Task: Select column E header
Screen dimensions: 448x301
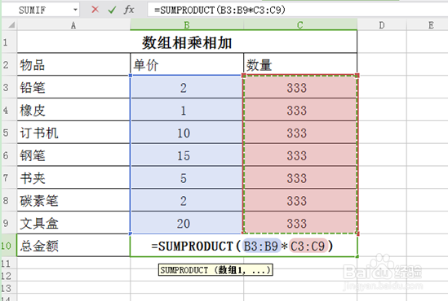Action: pos(431,25)
